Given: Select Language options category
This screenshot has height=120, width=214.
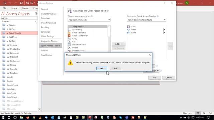Looking at the screenshot, I should pos(45,32).
